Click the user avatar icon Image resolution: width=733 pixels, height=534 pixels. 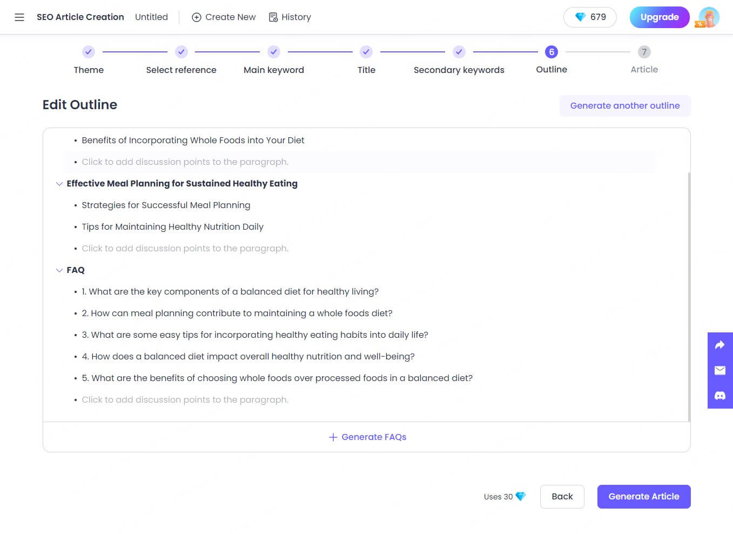708,17
